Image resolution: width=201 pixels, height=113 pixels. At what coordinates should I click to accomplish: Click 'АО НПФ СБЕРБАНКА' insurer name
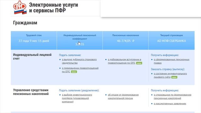(x=171, y=41)
